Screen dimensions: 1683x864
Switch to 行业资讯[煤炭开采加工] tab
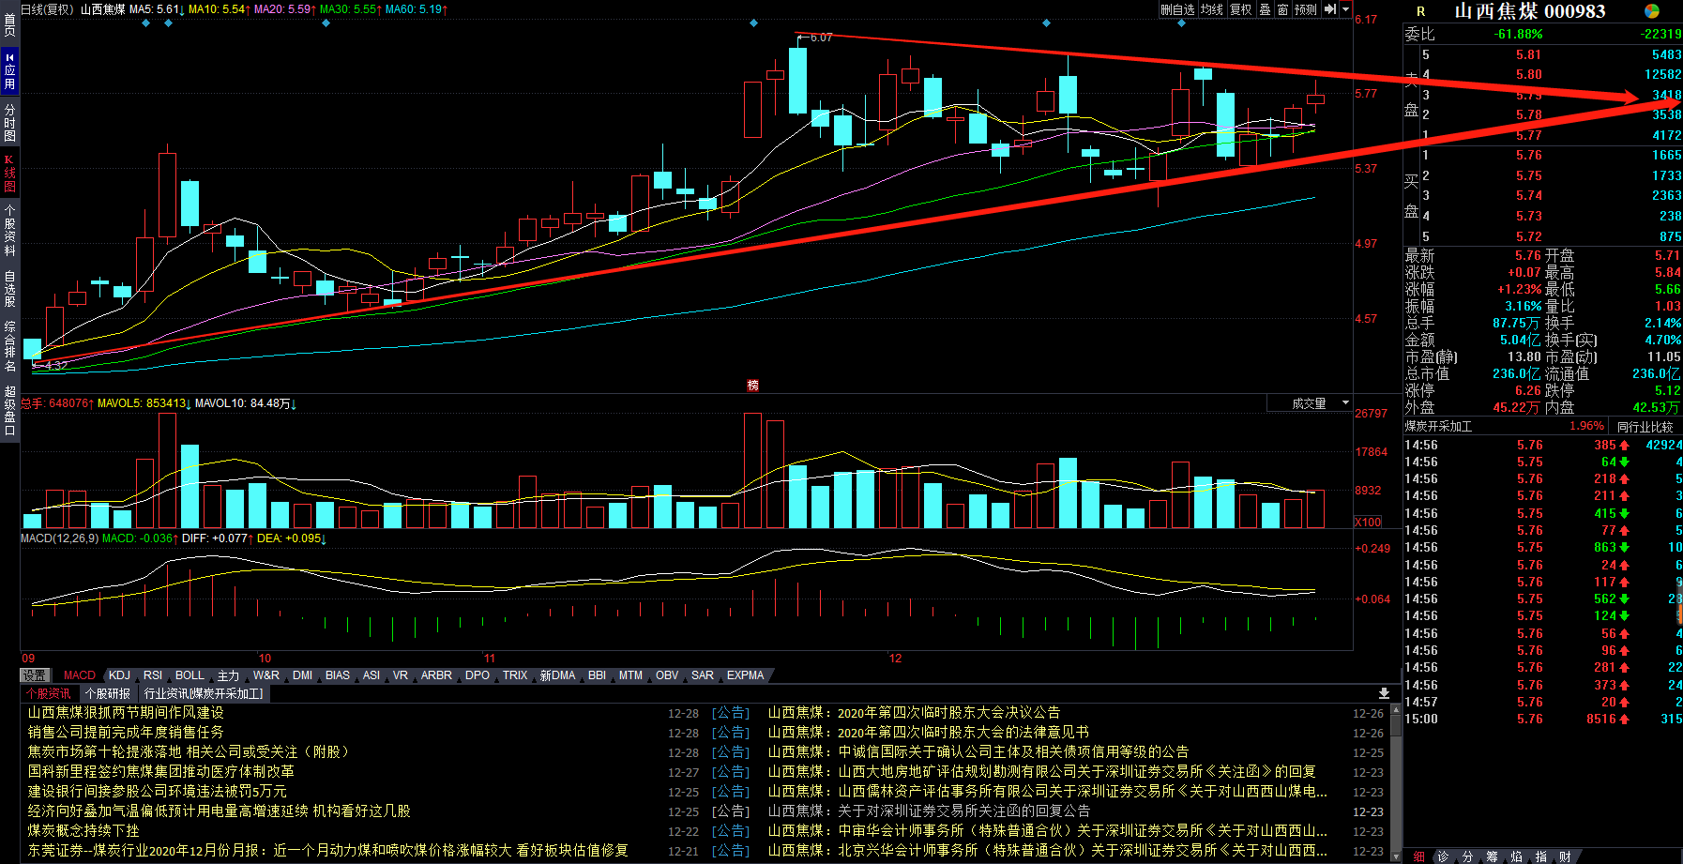[x=204, y=694]
